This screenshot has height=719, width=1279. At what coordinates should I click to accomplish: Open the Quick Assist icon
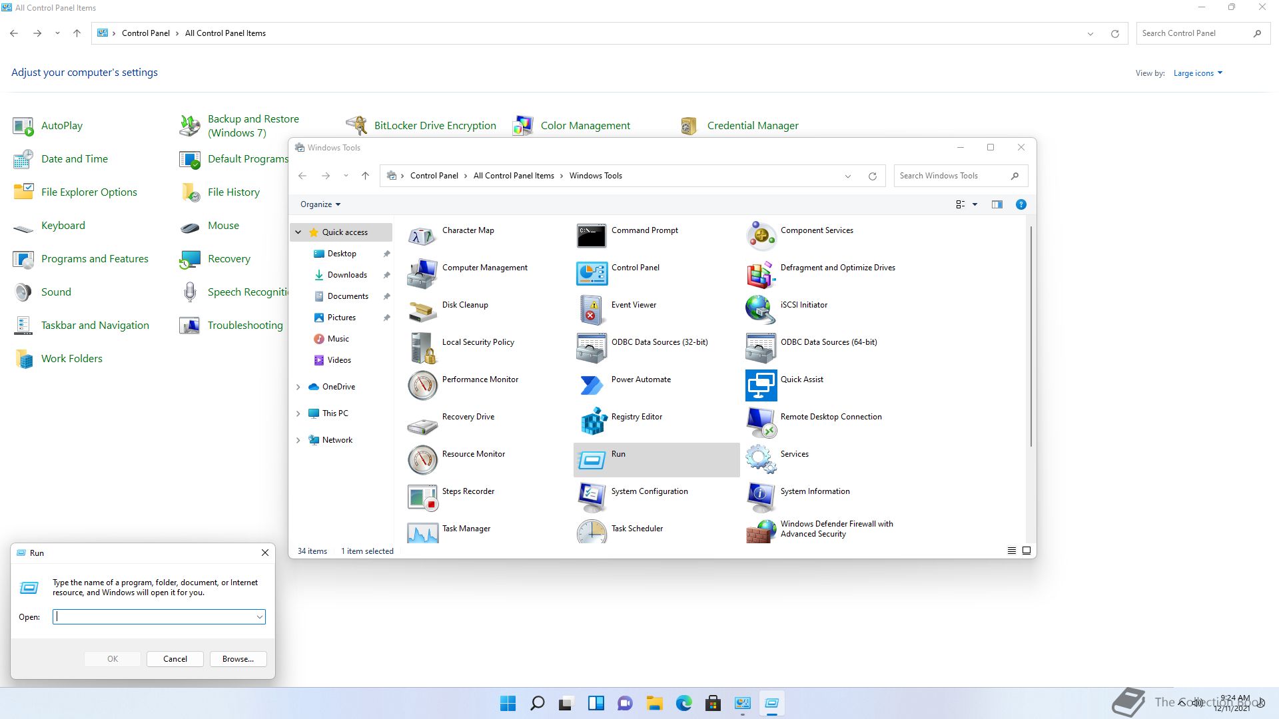point(761,385)
